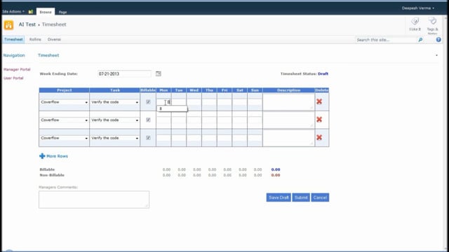
Task: Open the Manager Portal link
Action: tap(17, 69)
